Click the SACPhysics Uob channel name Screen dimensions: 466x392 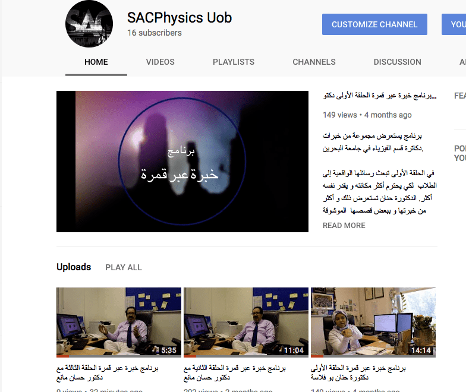(x=180, y=18)
